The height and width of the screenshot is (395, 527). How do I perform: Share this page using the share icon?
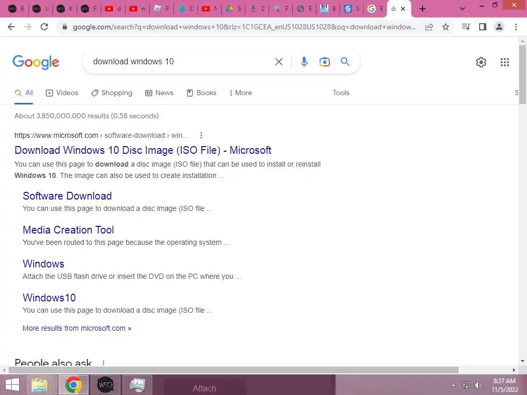coord(429,27)
